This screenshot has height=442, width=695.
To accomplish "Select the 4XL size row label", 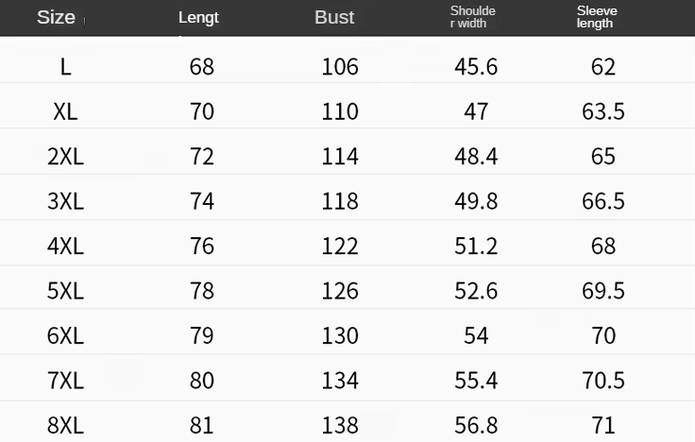I will pos(65,246).
